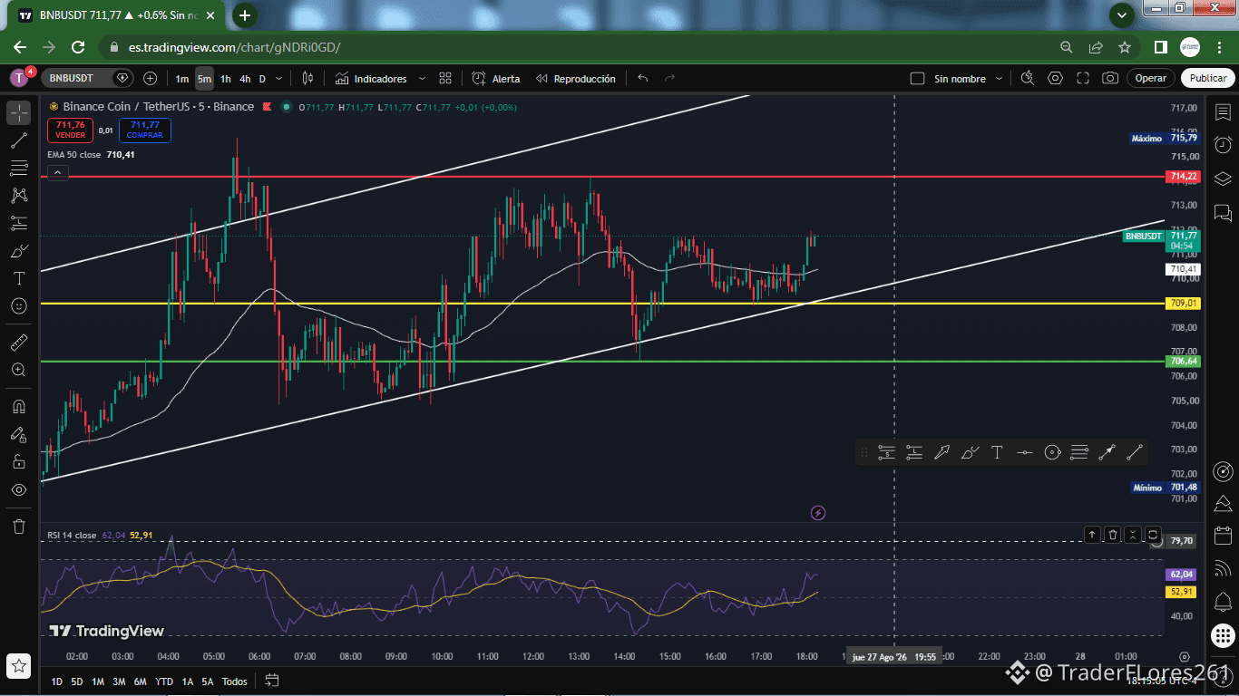Screen dimensions: 1239x696
Task: Open the user avatar menu
Action: (19, 79)
